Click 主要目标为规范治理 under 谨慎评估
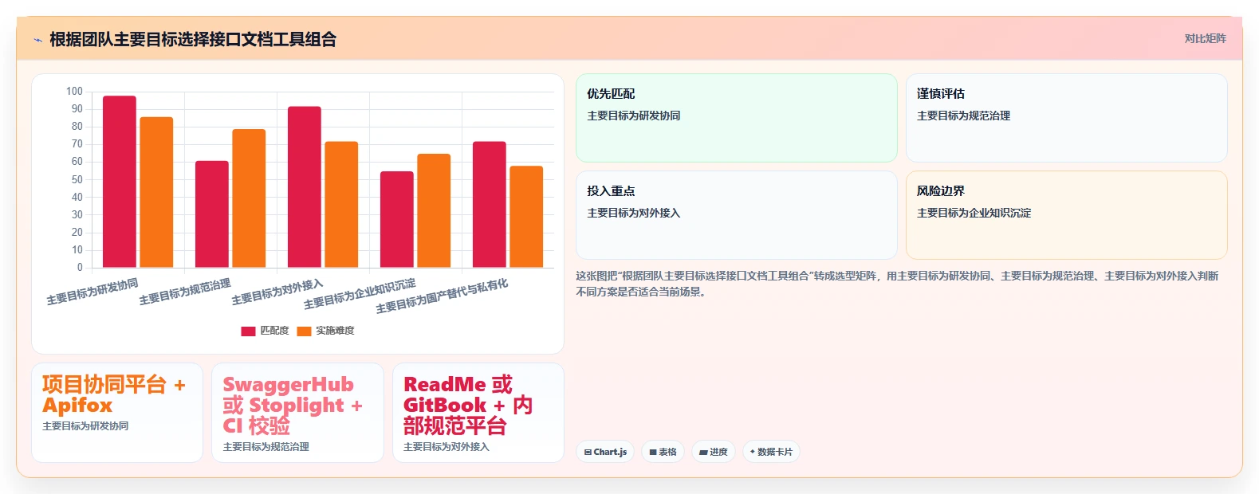1259x494 pixels. coord(963,116)
